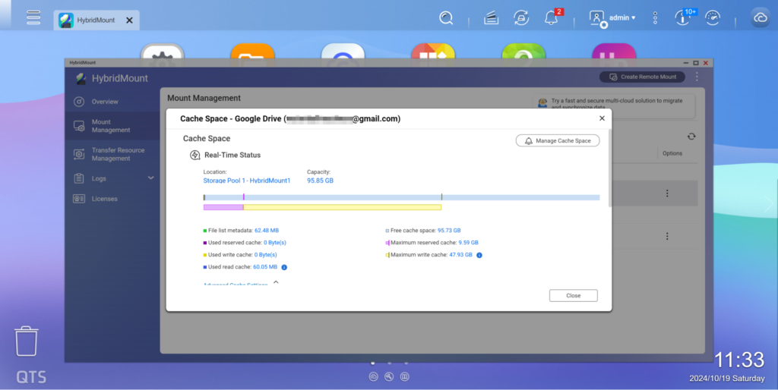Click the yellow maximum write cache bar
This screenshot has height=390, width=778.
point(342,207)
